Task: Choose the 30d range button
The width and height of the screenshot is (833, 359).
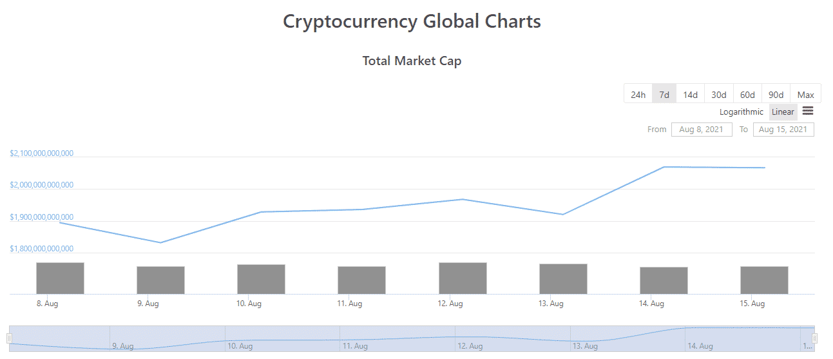Action: (718, 94)
